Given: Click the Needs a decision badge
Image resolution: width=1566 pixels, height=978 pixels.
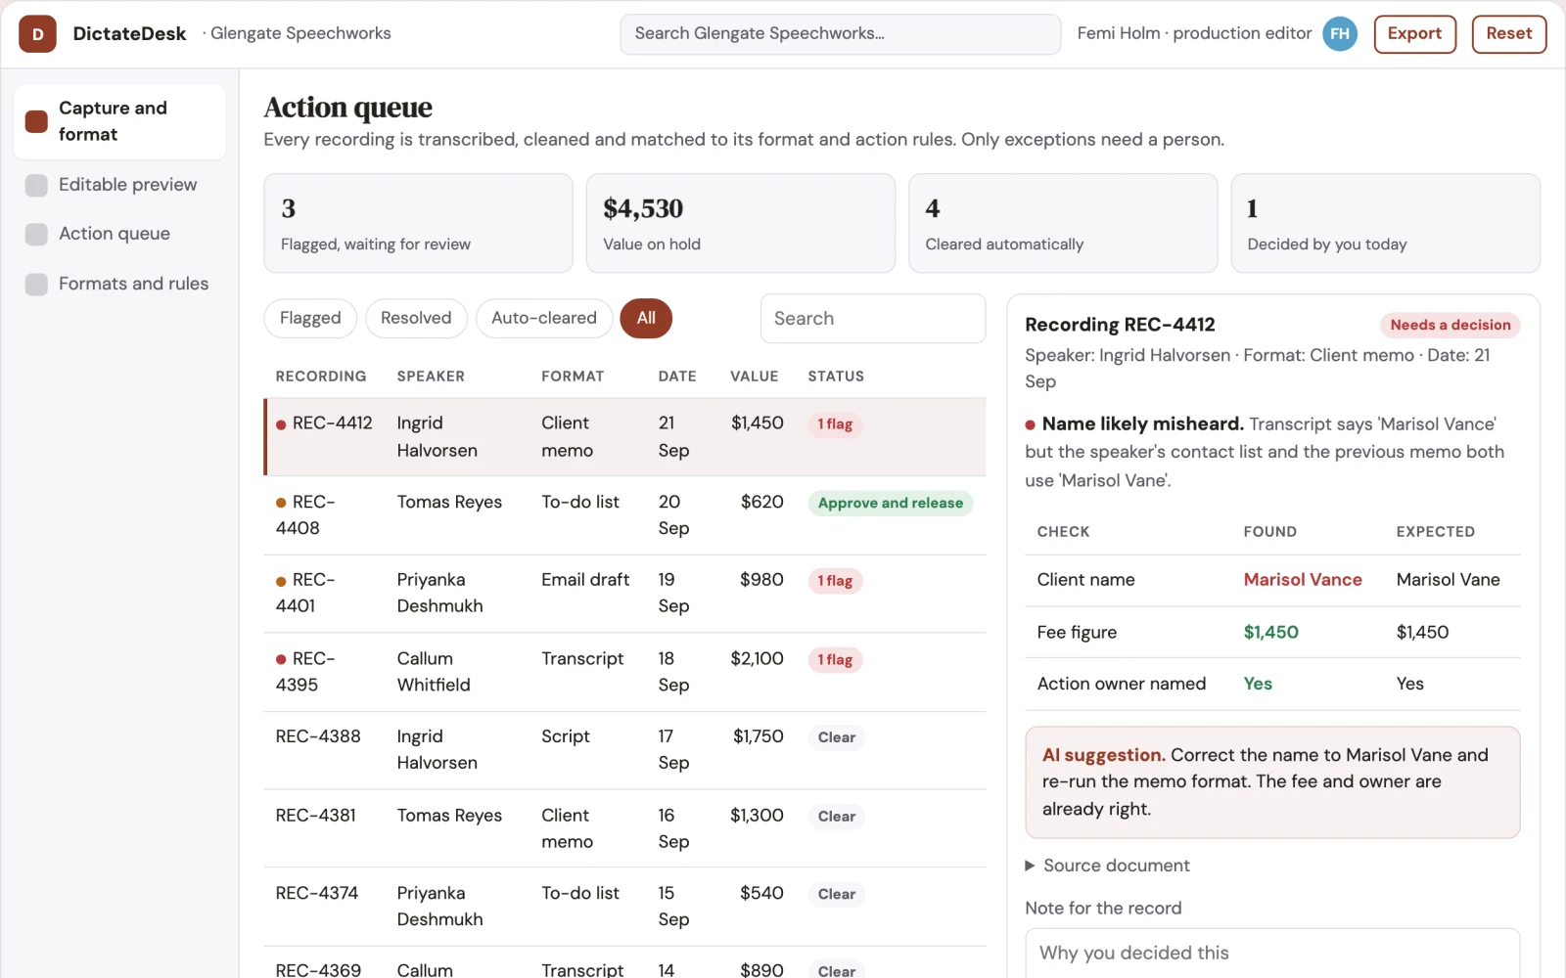Looking at the screenshot, I should [x=1450, y=325].
